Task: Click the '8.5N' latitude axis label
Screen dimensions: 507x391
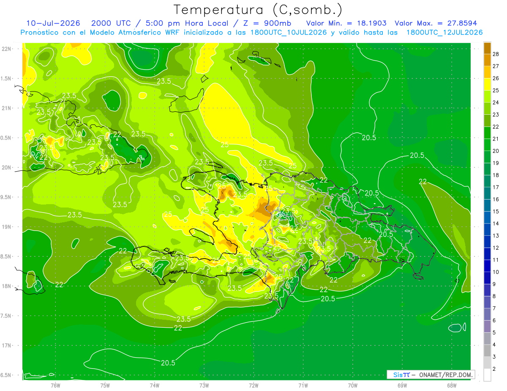Action: [x=5, y=256]
